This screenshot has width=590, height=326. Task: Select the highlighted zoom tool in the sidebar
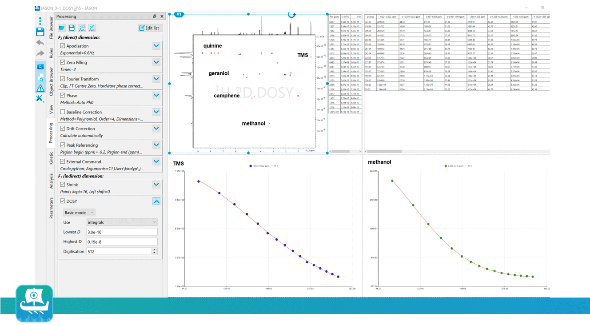[40, 66]
